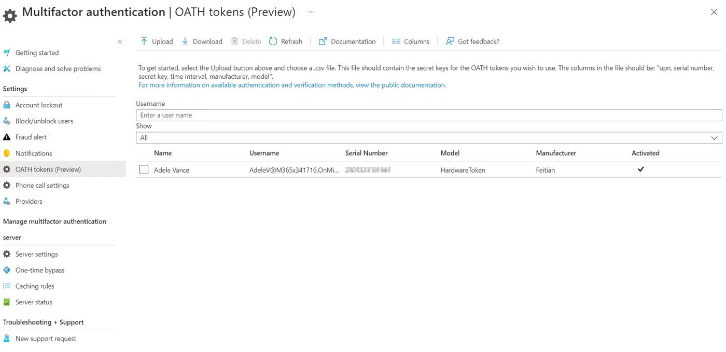Click the AdeleV@M365x341716 username cell
The height and width of the screenshot is (352, 726).
point(294,170)
